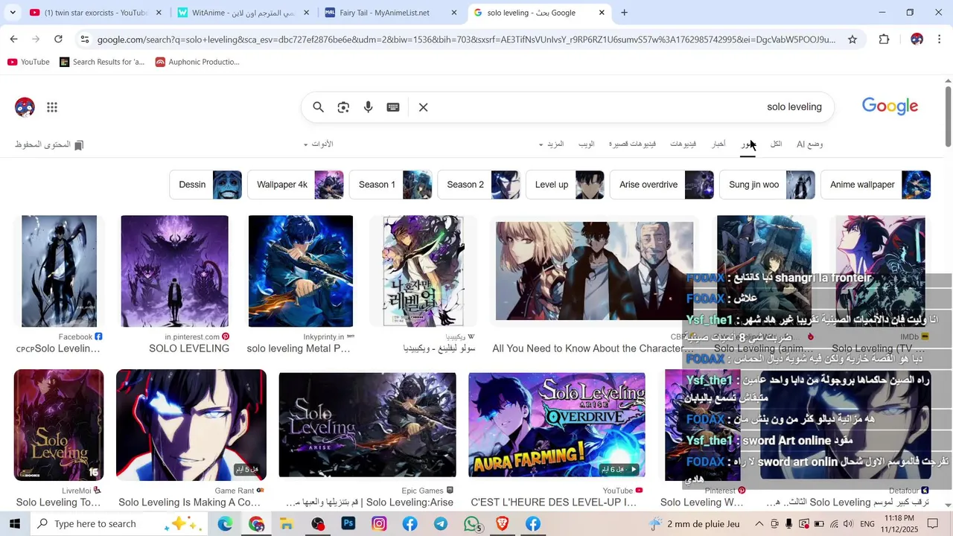Open a new browser tab
953x536 pixels.
[624, 13]
